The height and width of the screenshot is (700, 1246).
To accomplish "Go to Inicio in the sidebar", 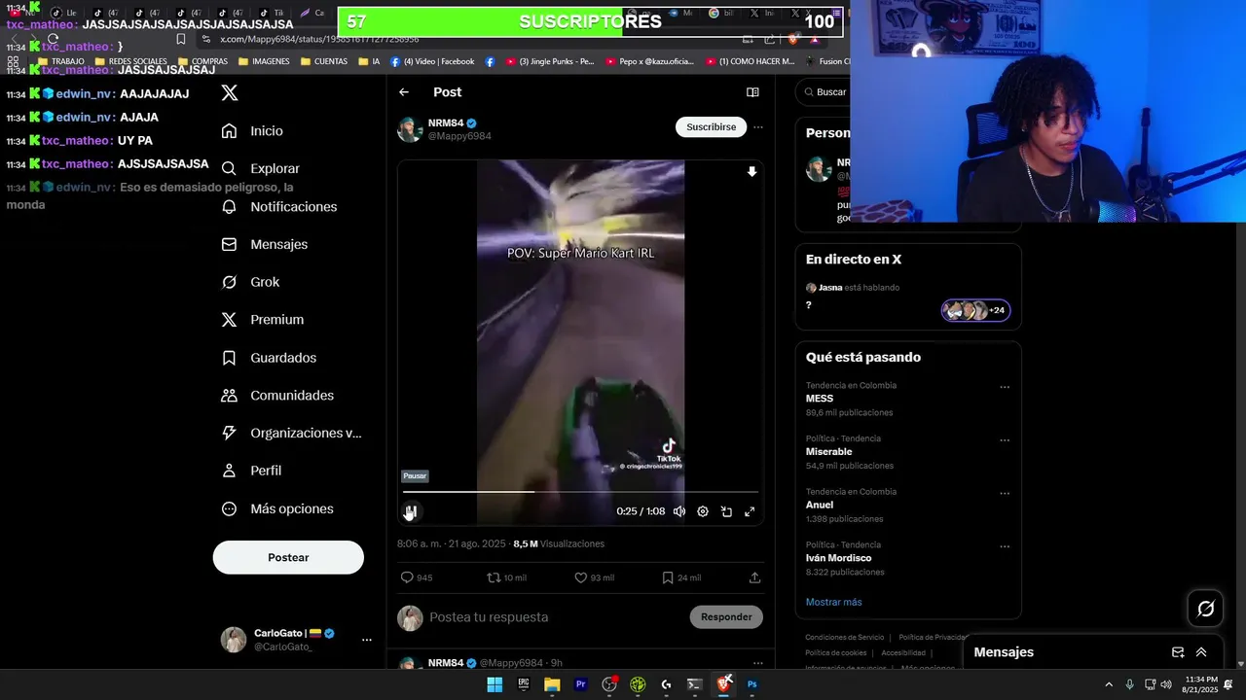I will [253, 131].
